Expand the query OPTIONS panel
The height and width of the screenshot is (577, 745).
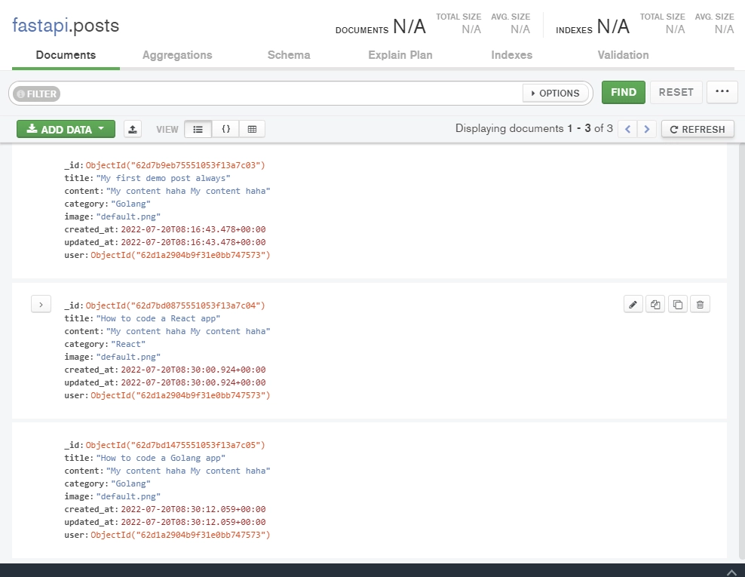tap(556, 93)
